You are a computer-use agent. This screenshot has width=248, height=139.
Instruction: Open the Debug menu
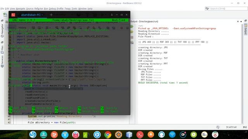[52, 8]
